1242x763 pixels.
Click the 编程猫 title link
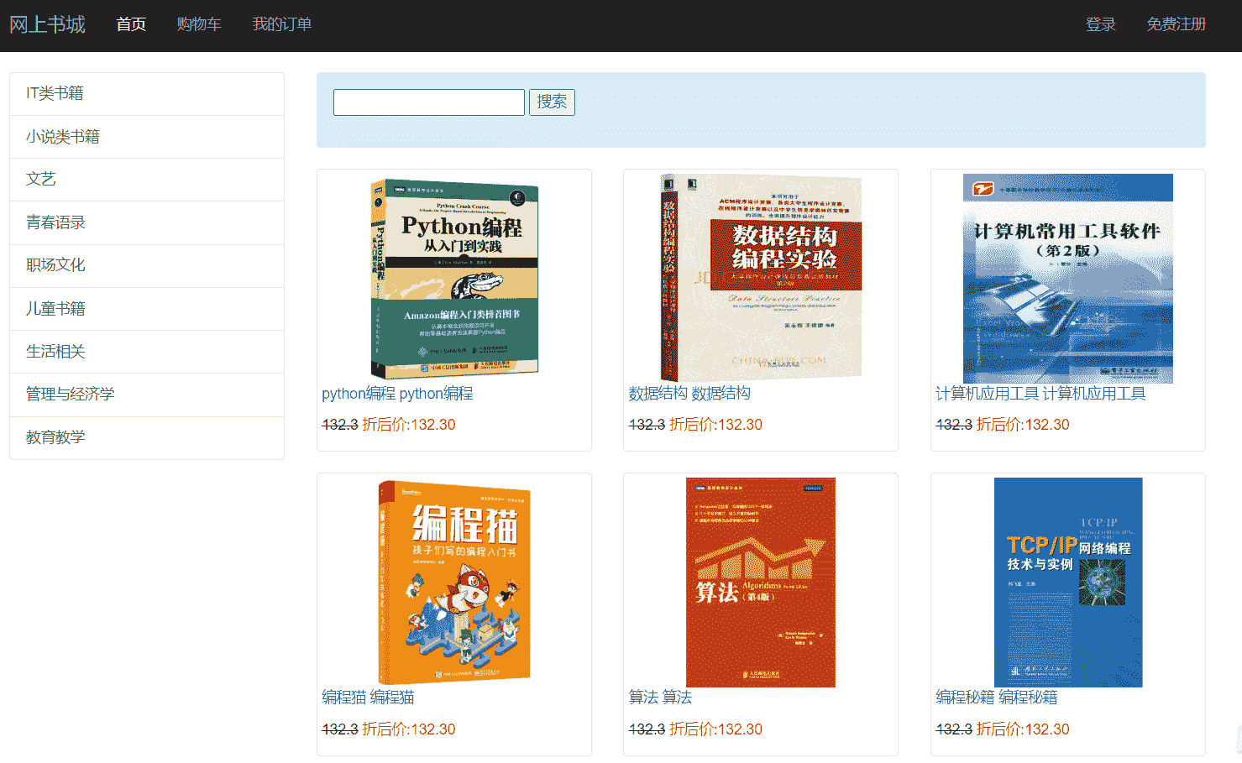point(368,698)
